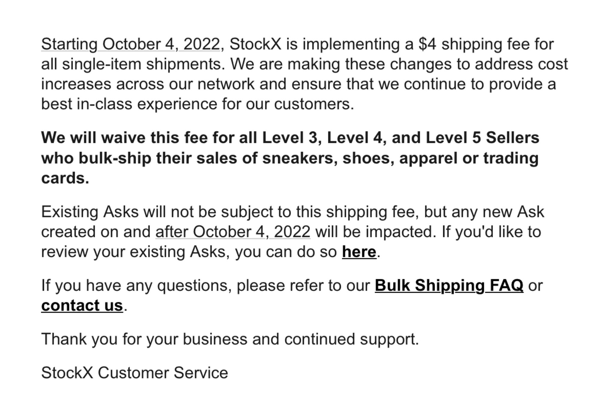Image resolution: width=615 pixels, height=409 pixels.
Task: Click the words 'Existing Asks' in third paragraph
Action: [90, 212]
